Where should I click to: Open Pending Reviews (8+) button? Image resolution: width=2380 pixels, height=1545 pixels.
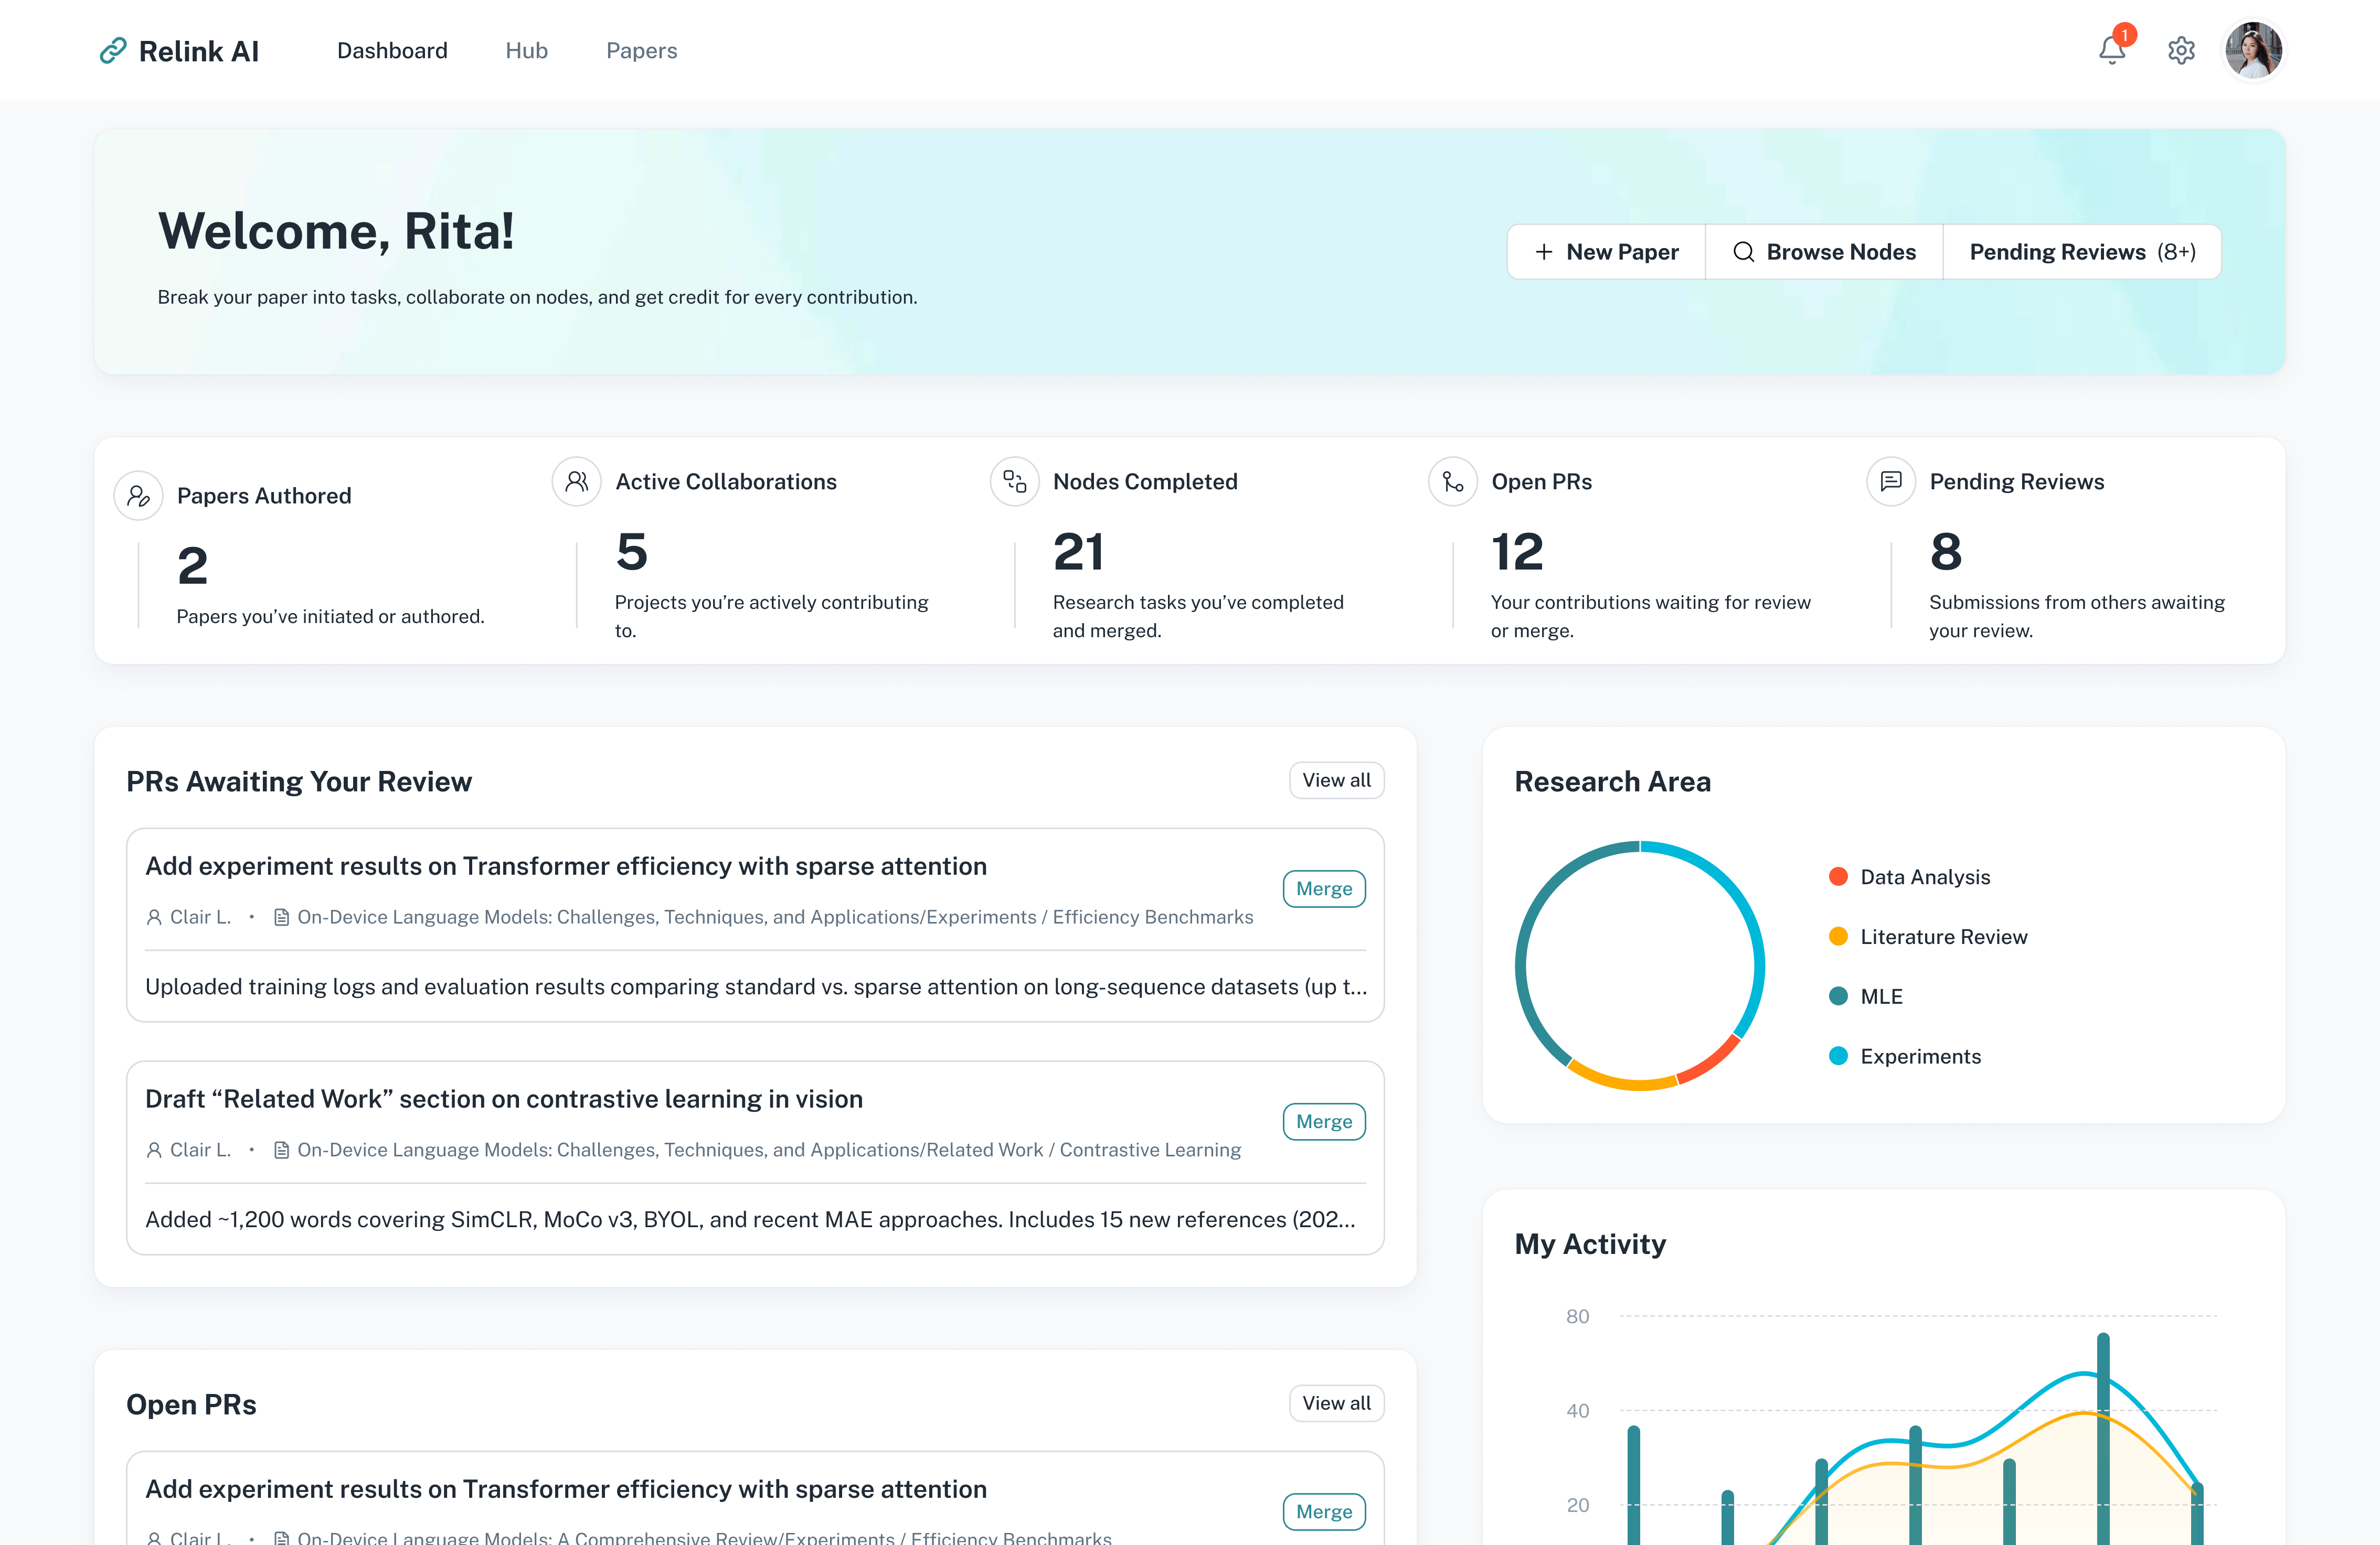point(2082,252)
